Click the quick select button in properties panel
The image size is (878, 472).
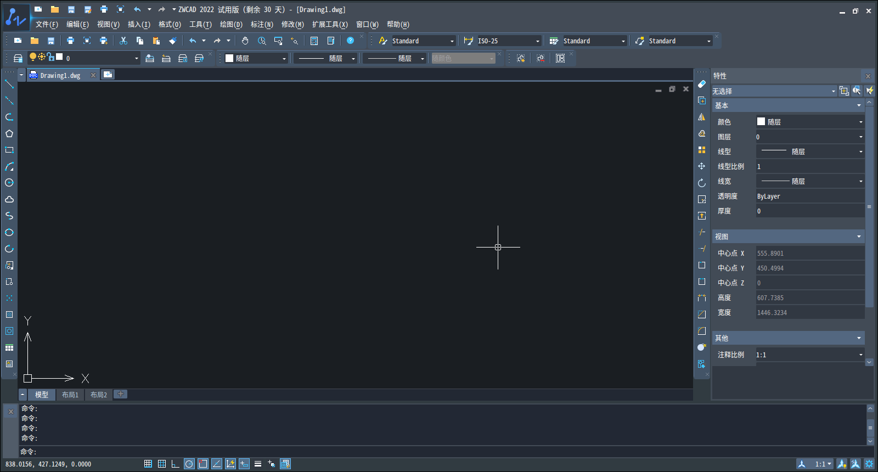869,91
